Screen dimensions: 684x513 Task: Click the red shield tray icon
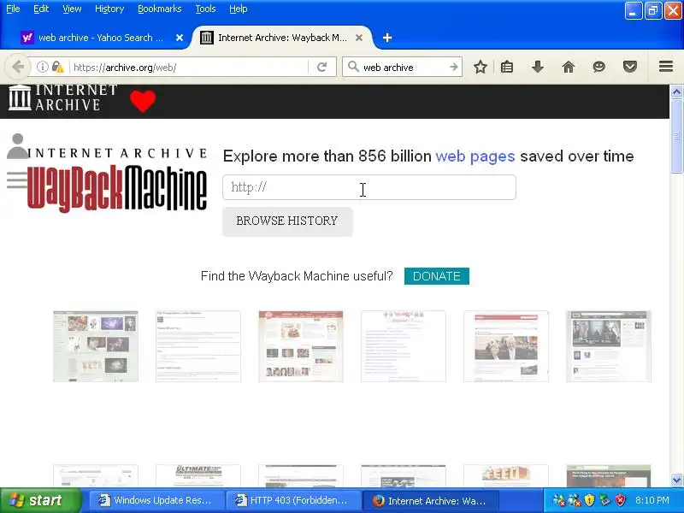point(620,500)
